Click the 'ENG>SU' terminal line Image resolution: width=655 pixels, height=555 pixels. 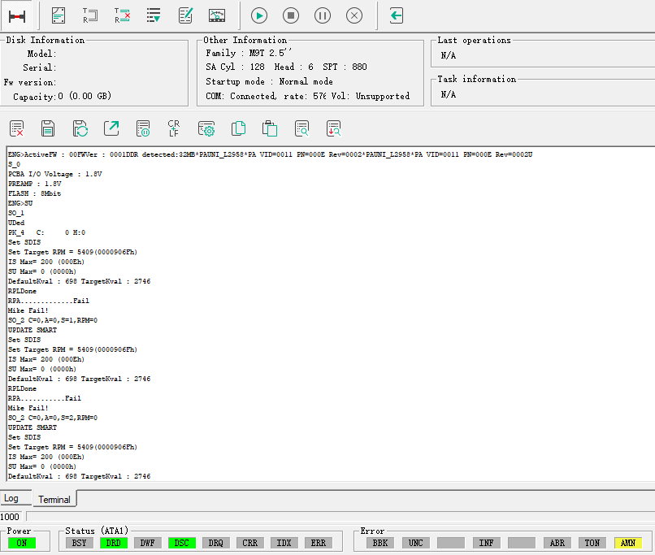coord(20,203)
